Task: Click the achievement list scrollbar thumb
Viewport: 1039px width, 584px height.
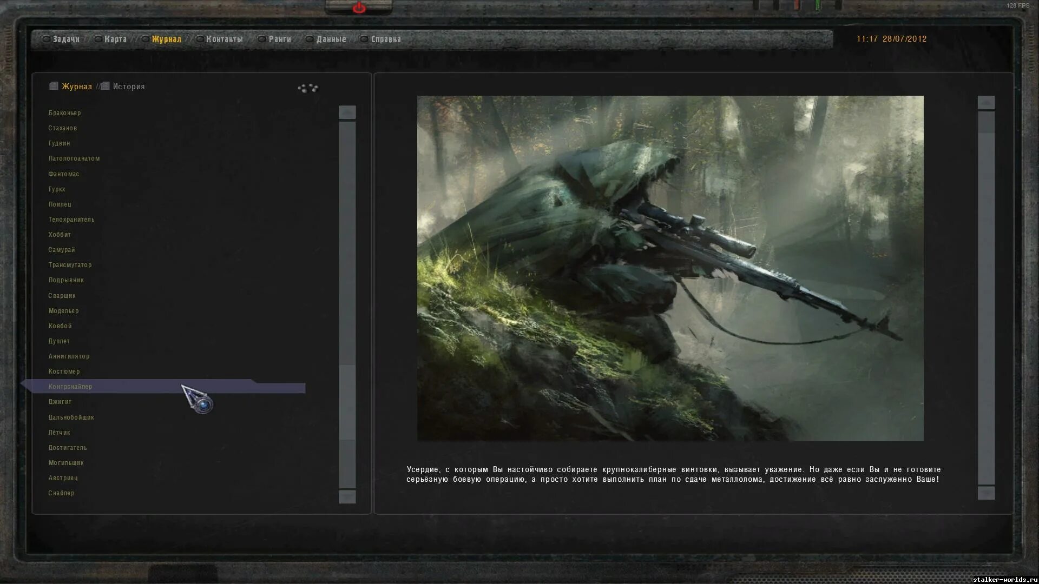Action: [347, 402]
